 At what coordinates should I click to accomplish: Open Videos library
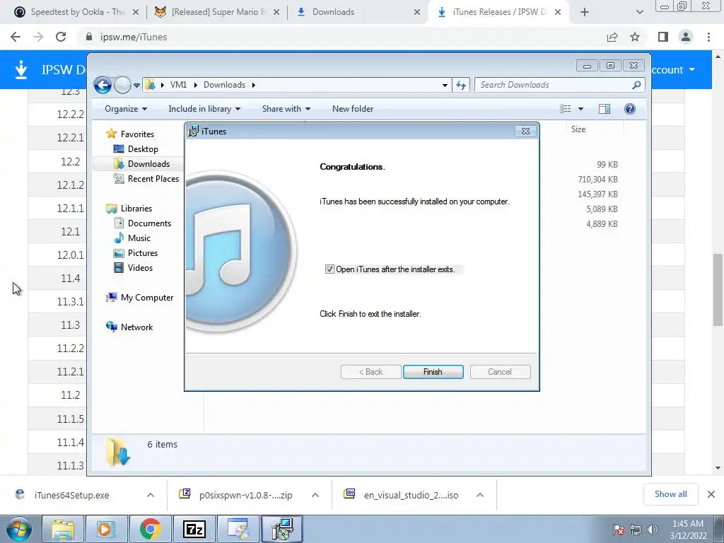140,268
